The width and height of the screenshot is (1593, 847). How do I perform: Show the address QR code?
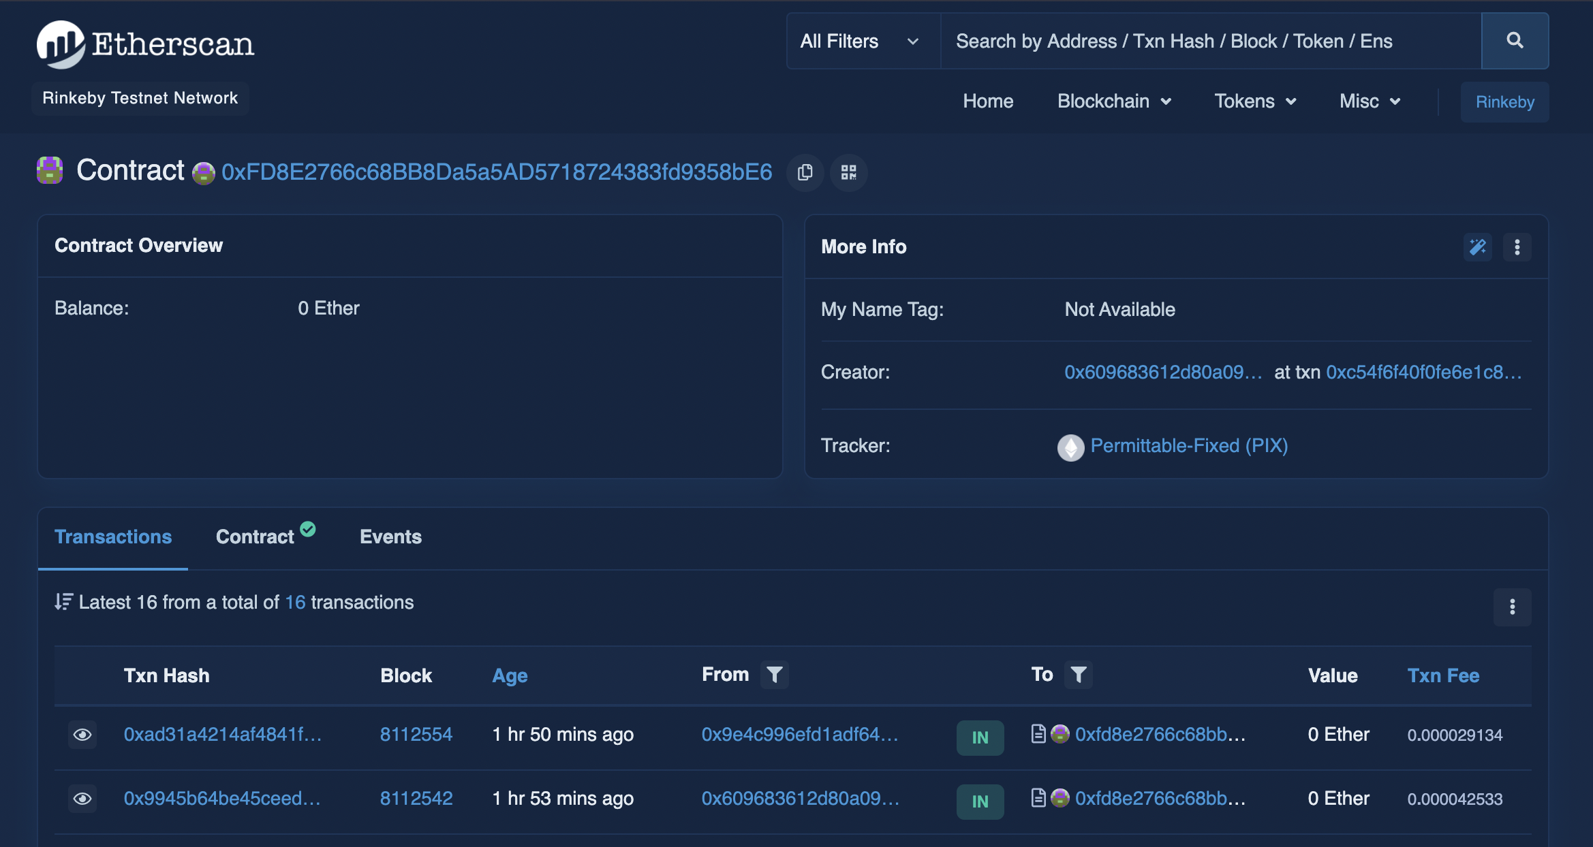pyautogui.click(x=848, y=172)
